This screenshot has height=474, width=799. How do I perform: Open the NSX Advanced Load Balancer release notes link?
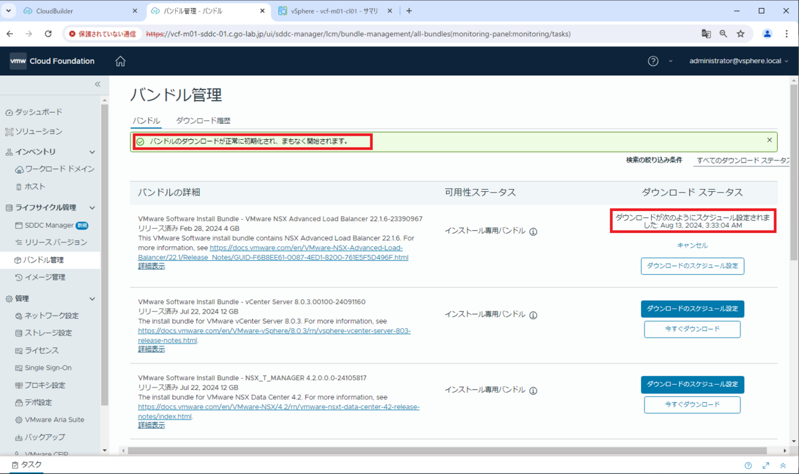(x=273, y=252)
